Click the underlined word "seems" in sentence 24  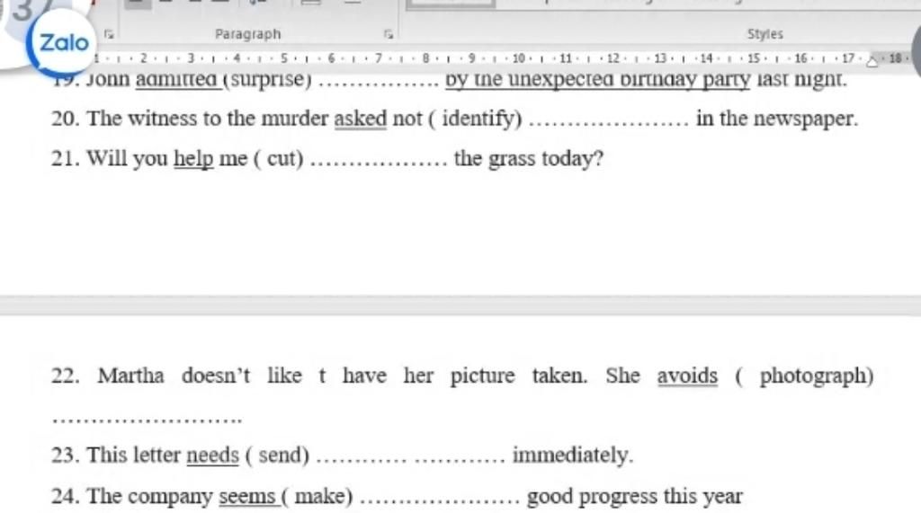(x=247, y=496)
